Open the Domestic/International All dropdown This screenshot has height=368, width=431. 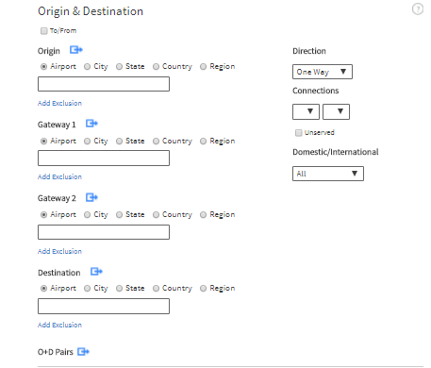tap(328, 174)
